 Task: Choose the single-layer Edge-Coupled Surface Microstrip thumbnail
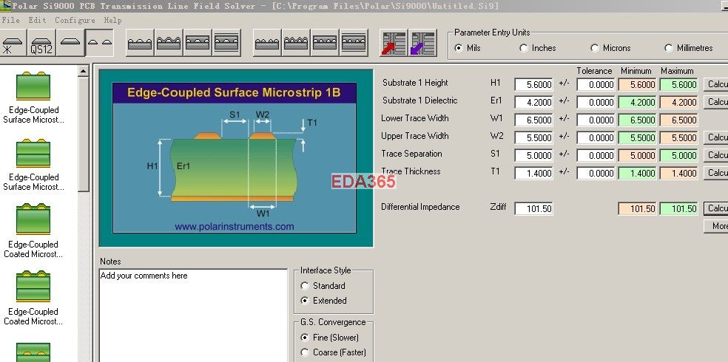pos(33,98)
